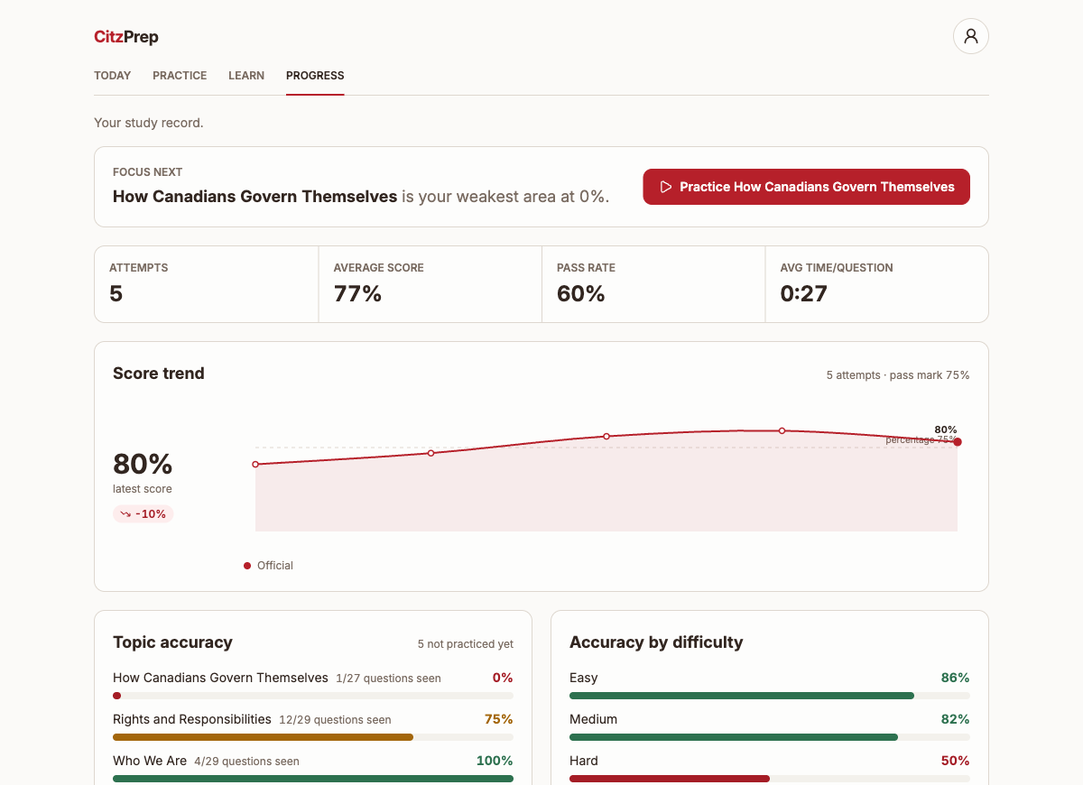Click the 'How Canadians Govern Themselves' topic label
Image resolution: width=1083 pixels, height=785 pixels.
(220, 678)
